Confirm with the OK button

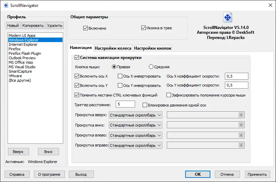click(x=198, y=174)
